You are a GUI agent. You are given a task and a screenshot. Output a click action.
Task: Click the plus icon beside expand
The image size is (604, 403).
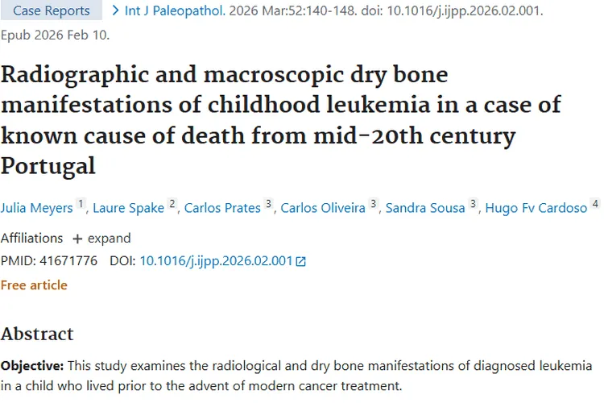tap(77, 239)
